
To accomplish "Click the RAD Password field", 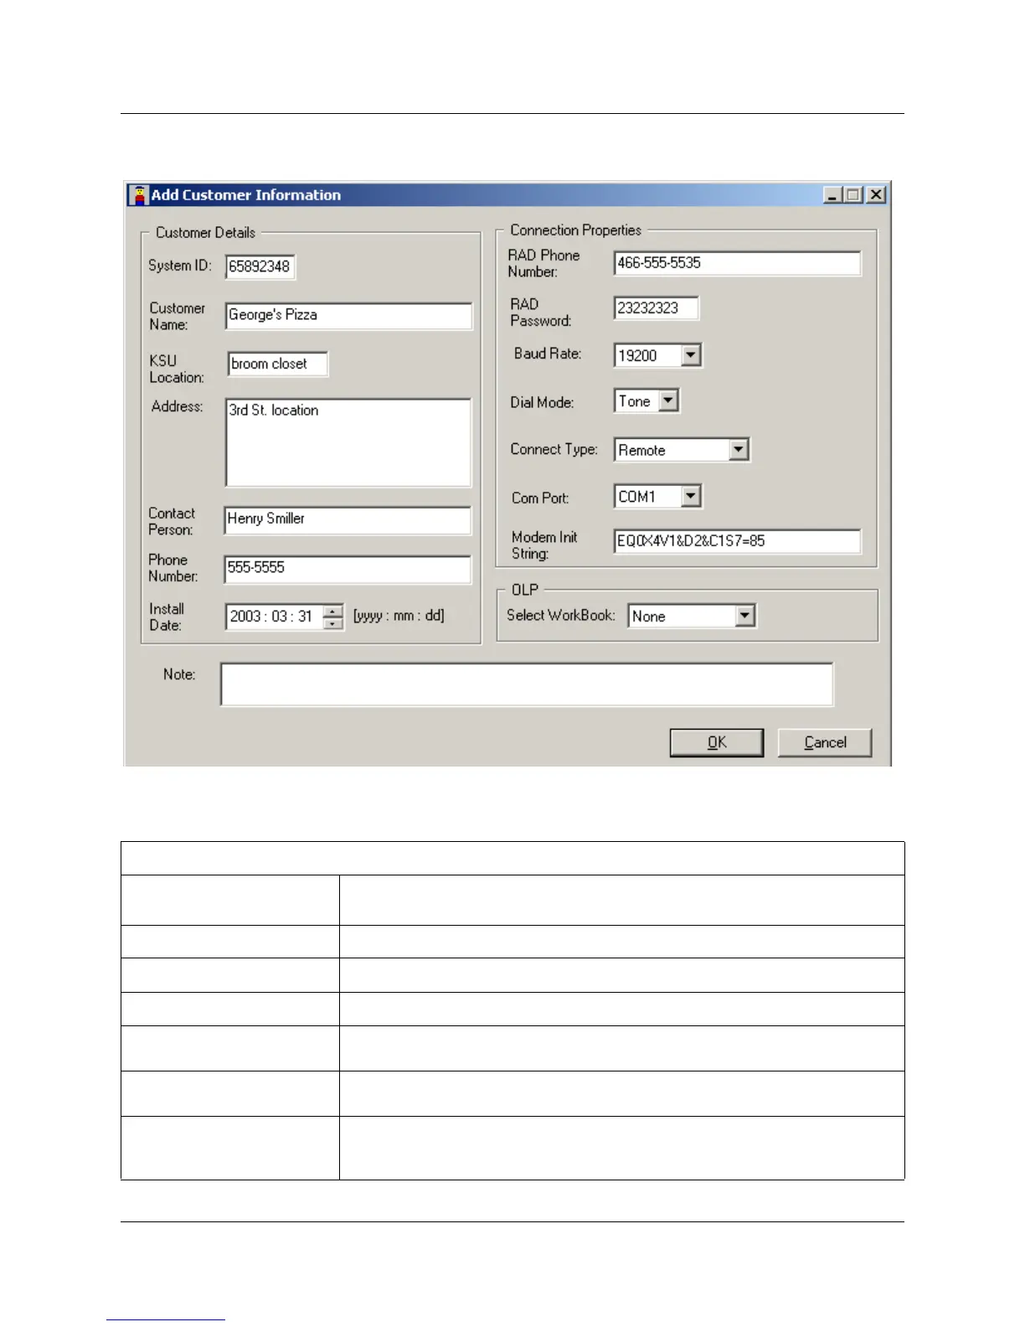I will pyautogui.click(x=656, y=308).
